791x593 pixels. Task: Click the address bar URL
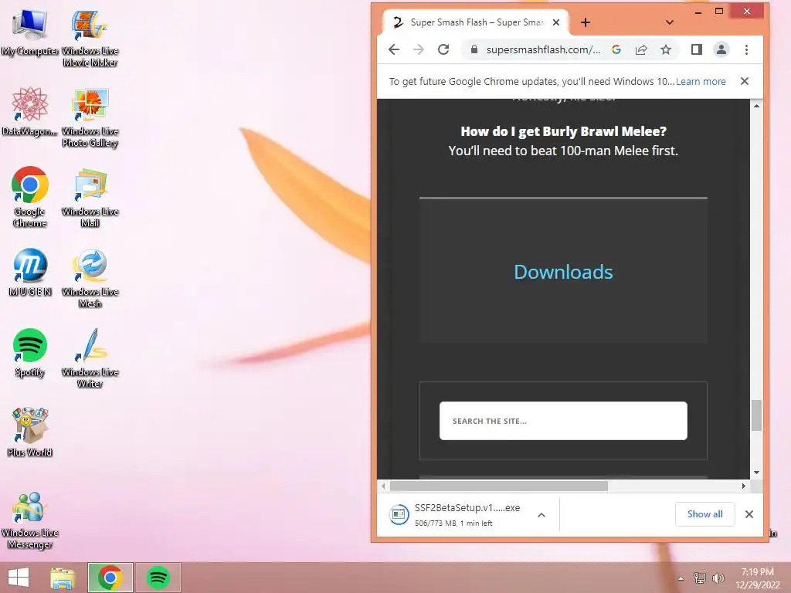(x=543, y=49)
